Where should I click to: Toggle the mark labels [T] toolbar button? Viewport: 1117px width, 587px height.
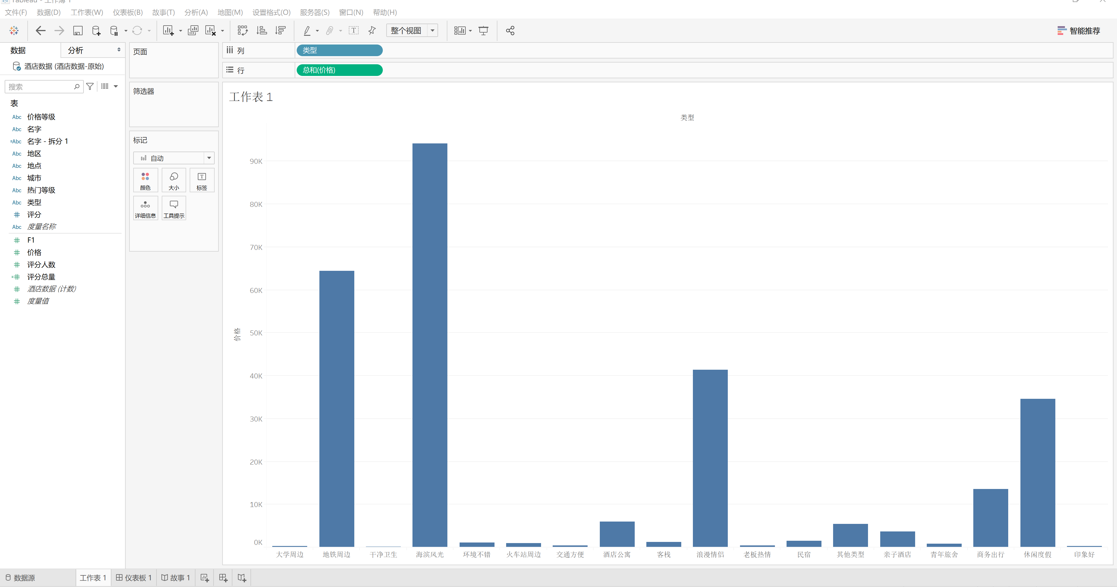[354, 30]
